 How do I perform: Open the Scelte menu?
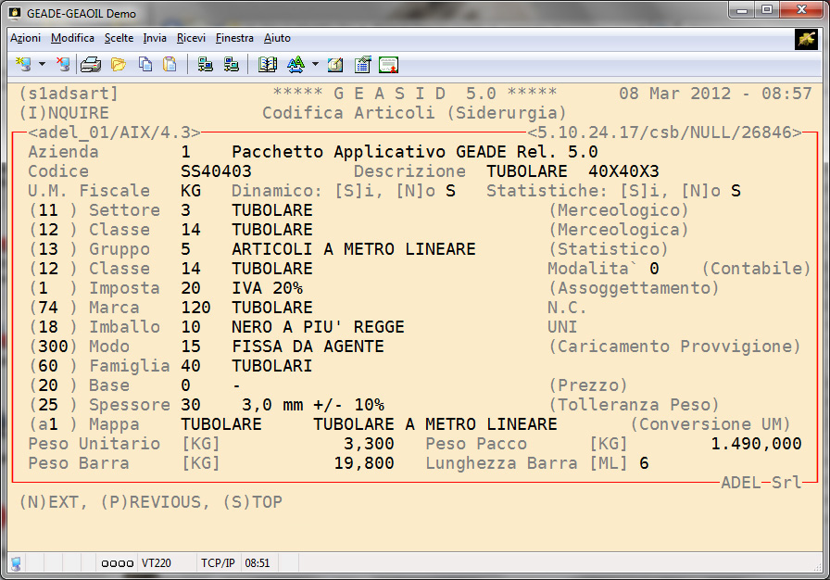coord(119,38)
